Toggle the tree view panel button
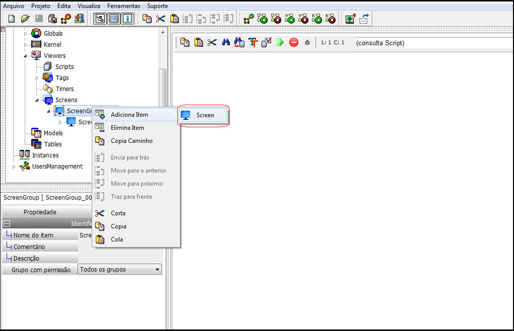 pyautogui.click(x=100, y=19)
